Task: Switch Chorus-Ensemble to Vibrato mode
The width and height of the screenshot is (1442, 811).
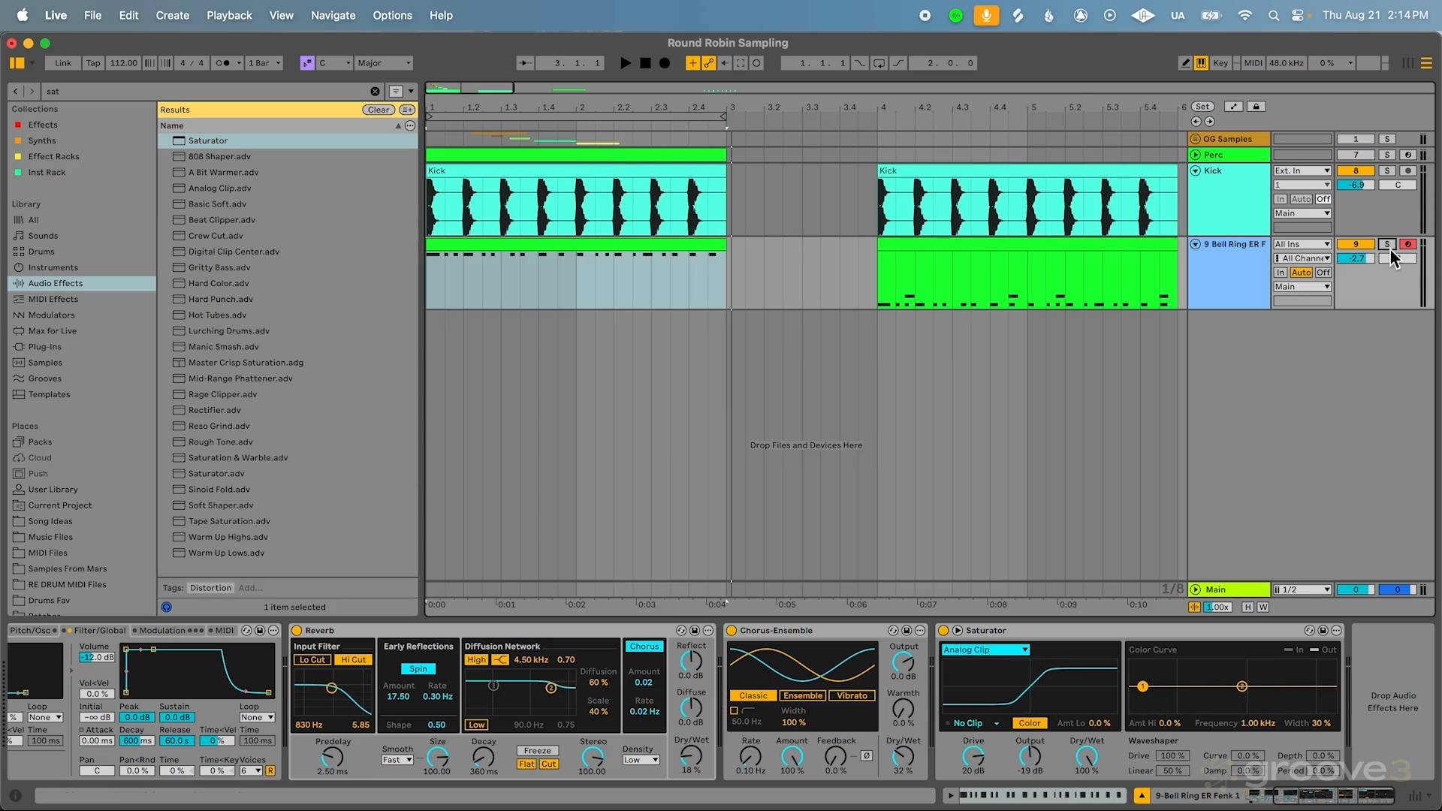Action: point(850,695)
